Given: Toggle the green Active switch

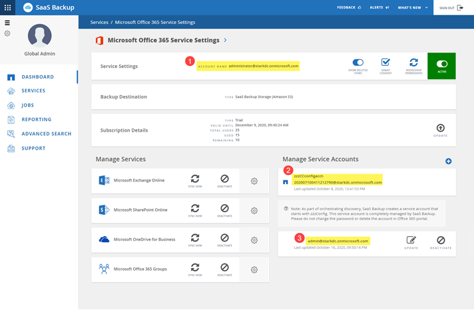Looking at the screenshot, I should click(441, 64).
